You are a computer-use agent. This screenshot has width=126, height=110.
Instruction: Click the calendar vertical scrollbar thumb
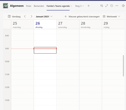coord(123,66)
